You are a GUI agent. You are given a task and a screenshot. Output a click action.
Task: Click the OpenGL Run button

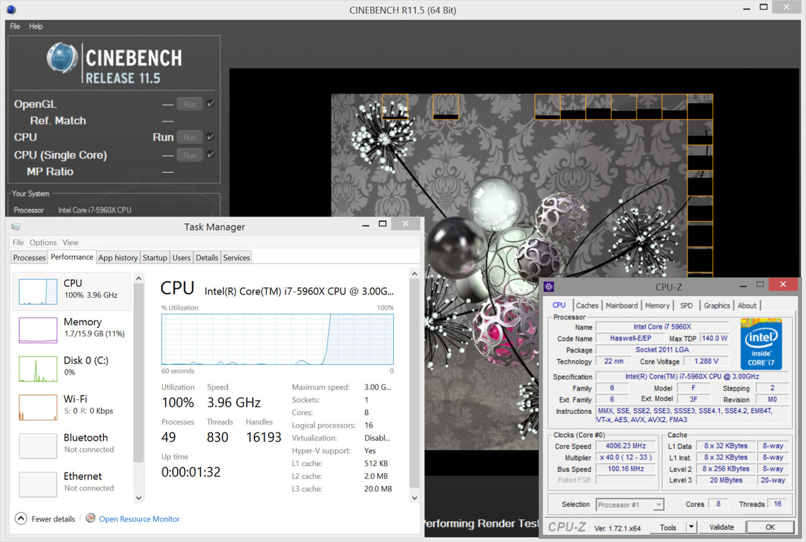190,104
